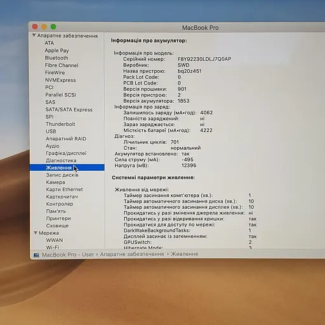Select Апаратний RAID in the sidebar

point(66,139)
